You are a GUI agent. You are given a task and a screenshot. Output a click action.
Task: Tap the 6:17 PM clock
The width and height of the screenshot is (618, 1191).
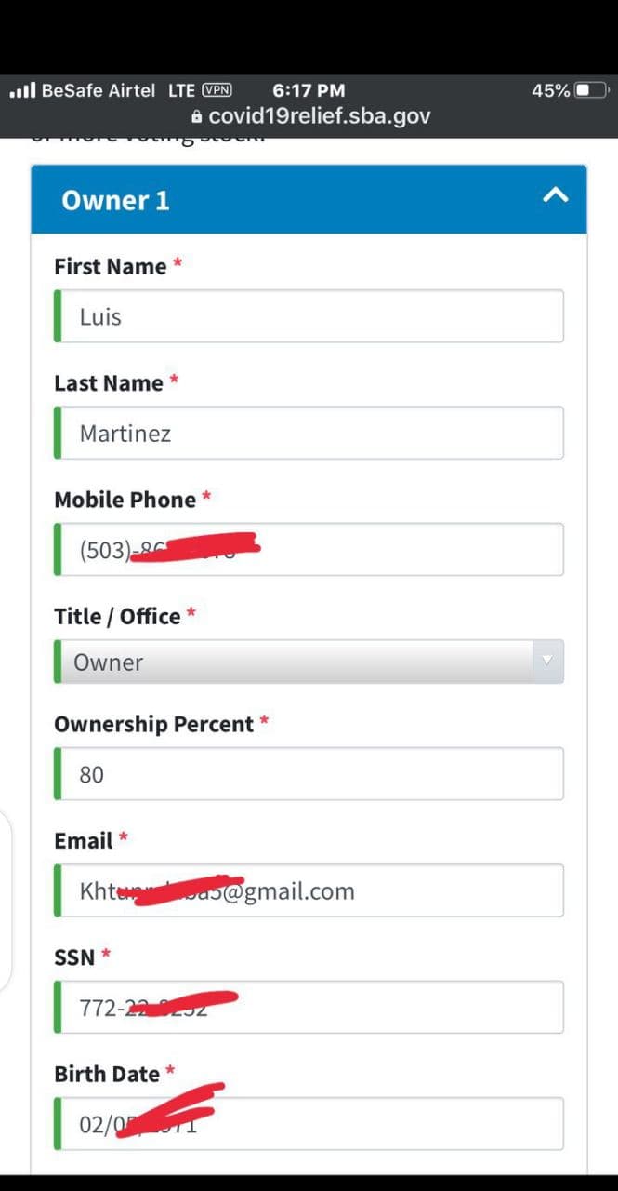(309, 90)
